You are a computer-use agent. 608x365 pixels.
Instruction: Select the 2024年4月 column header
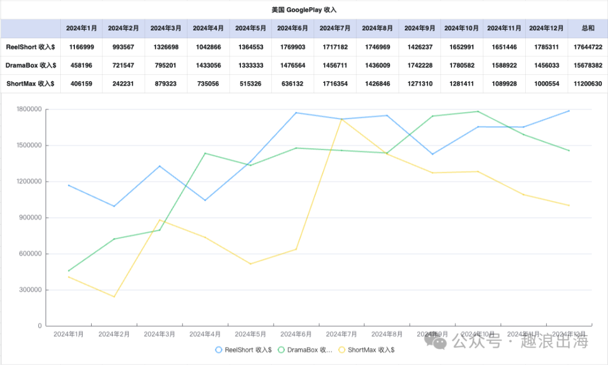(x=208, y=28)
